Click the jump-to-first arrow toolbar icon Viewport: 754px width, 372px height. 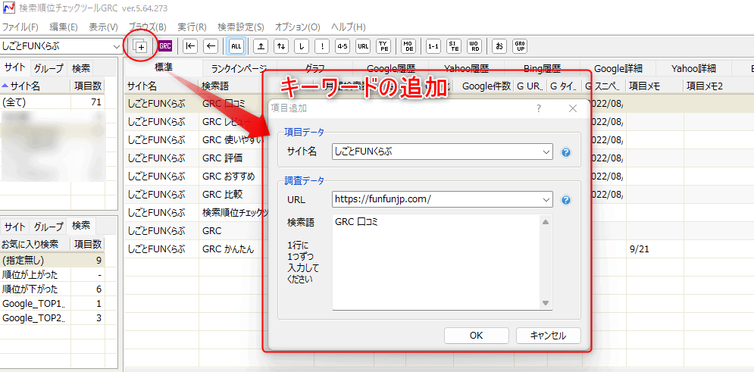pos(191,46)
